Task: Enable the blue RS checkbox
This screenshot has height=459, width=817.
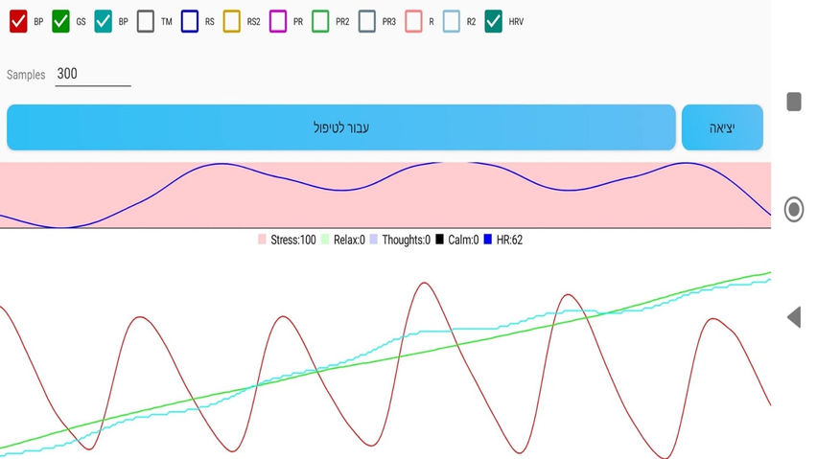Action: click(190, 21)
